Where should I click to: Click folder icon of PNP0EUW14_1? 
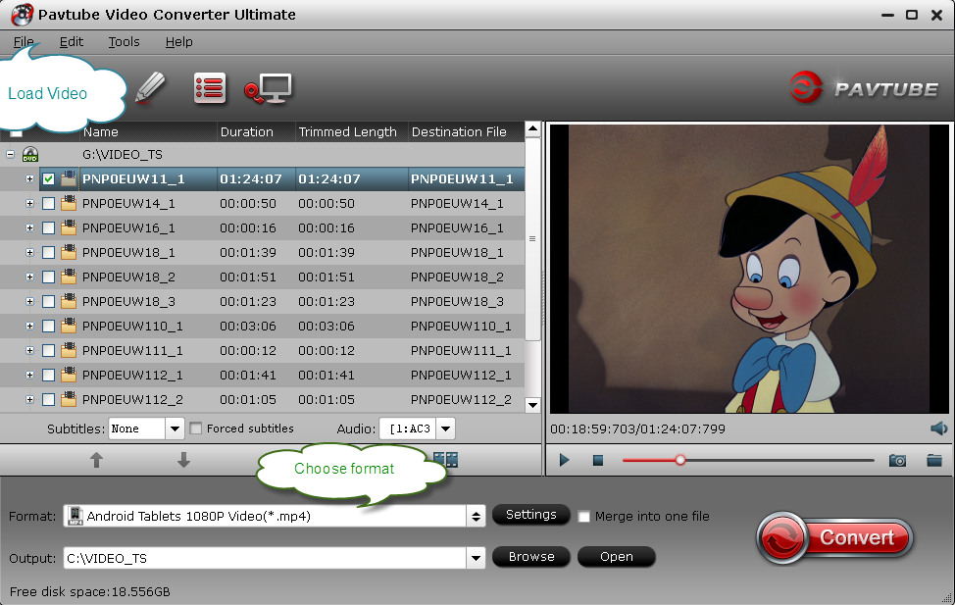click(69, 203)
